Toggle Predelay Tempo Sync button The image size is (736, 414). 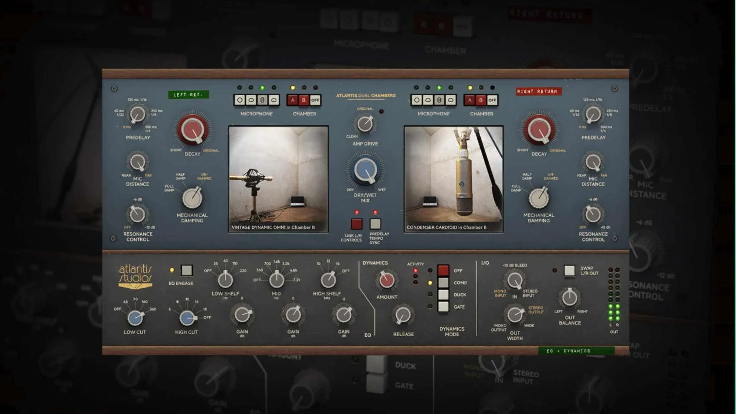pos(375,224)
